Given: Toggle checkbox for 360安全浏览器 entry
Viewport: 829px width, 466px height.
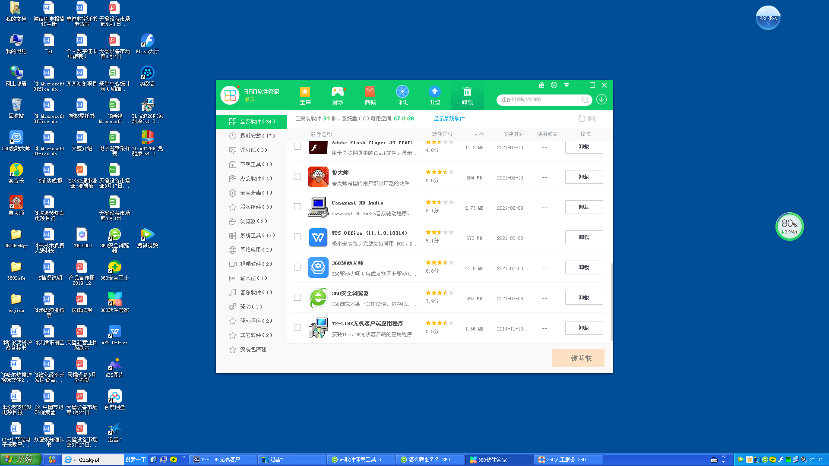Looking at the screenshot, I should pyautogui.click(x=297, y=297).
